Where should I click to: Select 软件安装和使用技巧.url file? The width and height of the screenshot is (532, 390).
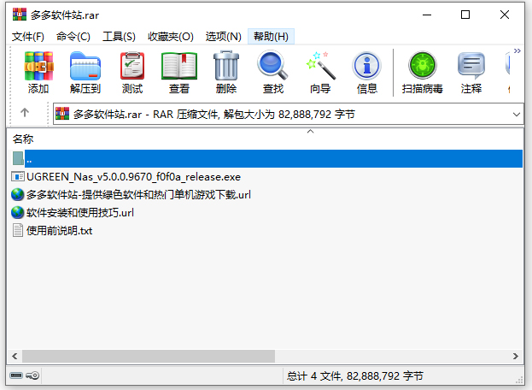(x=80, y=213)
